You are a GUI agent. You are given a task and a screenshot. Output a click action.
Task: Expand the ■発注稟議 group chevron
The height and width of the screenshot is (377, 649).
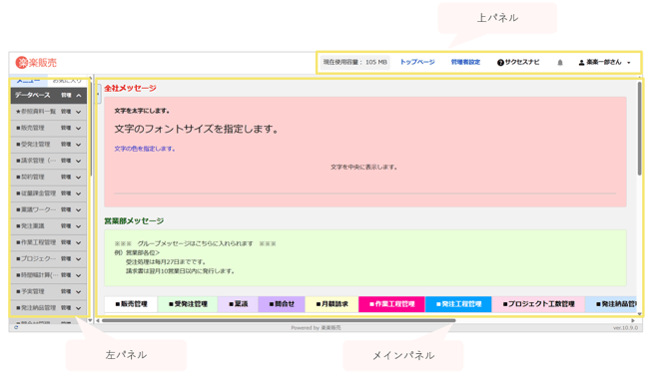[79, 226]
